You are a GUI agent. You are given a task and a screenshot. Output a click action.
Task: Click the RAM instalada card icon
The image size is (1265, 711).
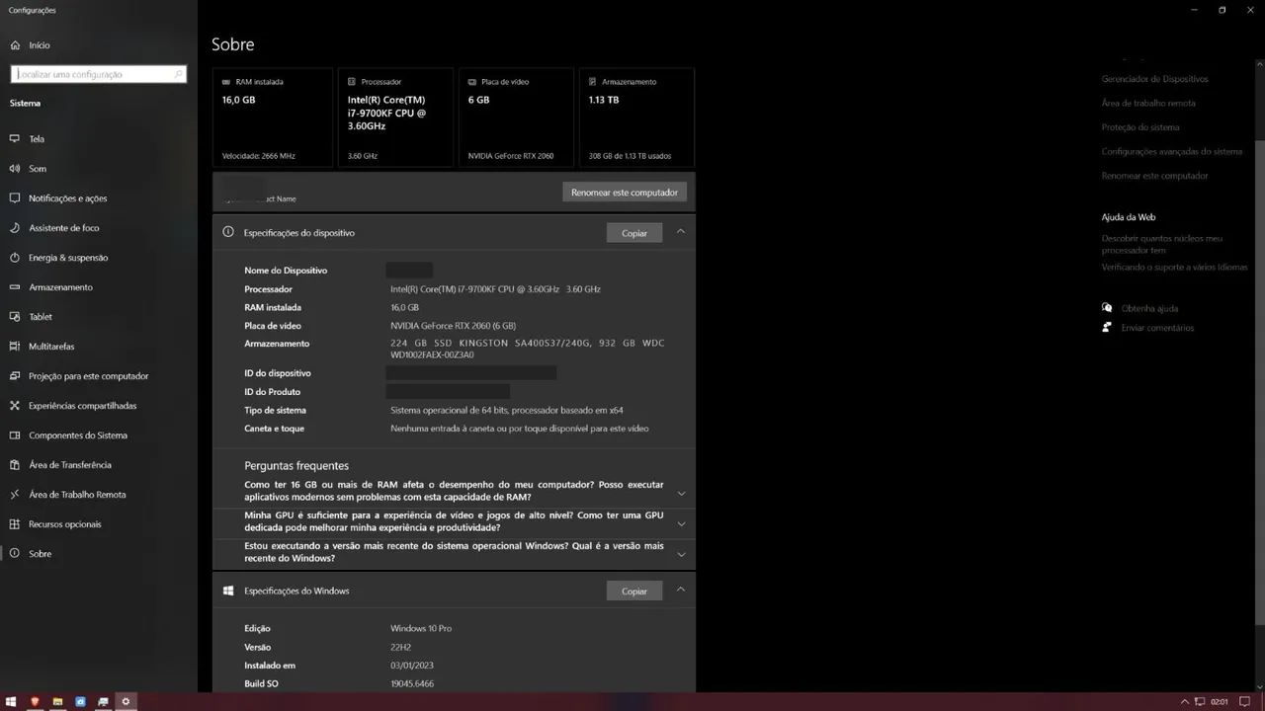pos(227,82)
